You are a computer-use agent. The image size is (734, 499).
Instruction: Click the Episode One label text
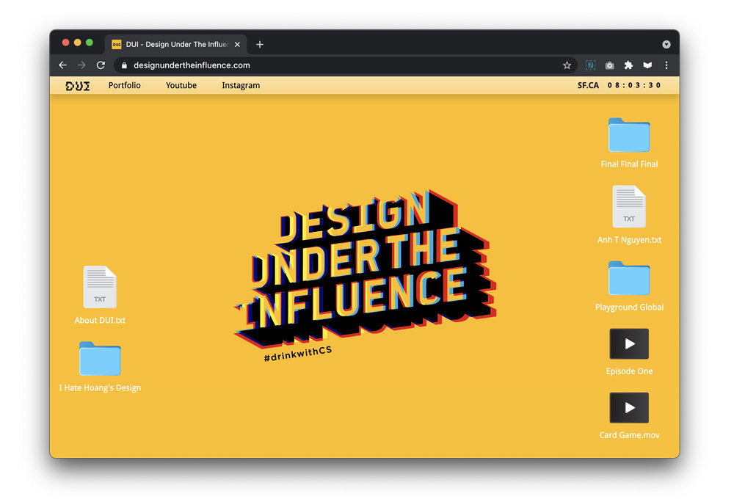click(x=629, y=371)
